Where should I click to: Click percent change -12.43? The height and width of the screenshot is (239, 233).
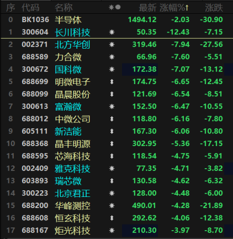pyautogui.click(x=178, y=32)
